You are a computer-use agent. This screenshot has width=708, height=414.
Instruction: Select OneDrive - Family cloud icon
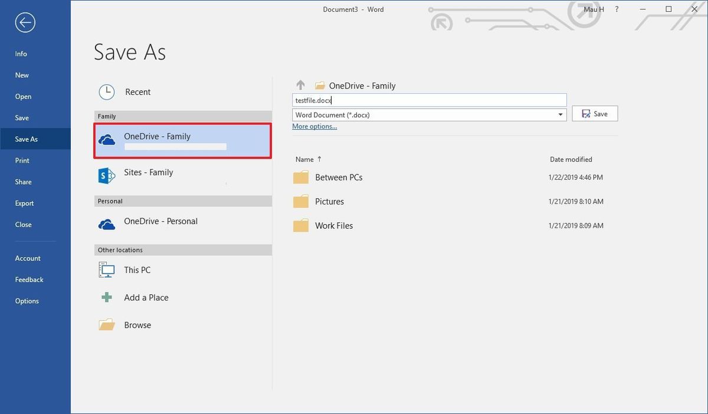pos(106,140)
